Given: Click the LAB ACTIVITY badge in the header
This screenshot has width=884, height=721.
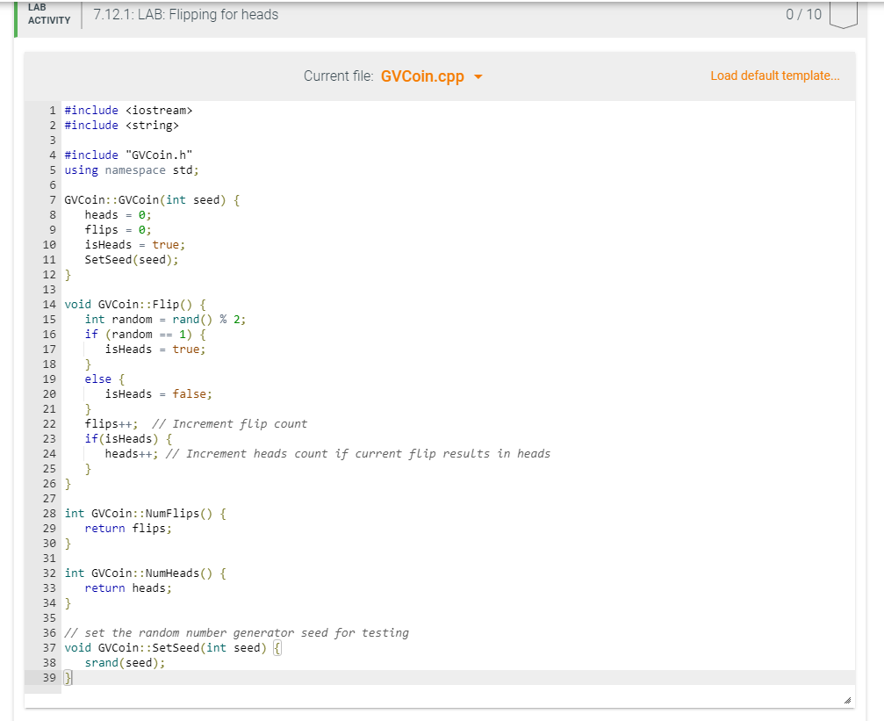Looking at the screenshot, I should tap(47, 14).
